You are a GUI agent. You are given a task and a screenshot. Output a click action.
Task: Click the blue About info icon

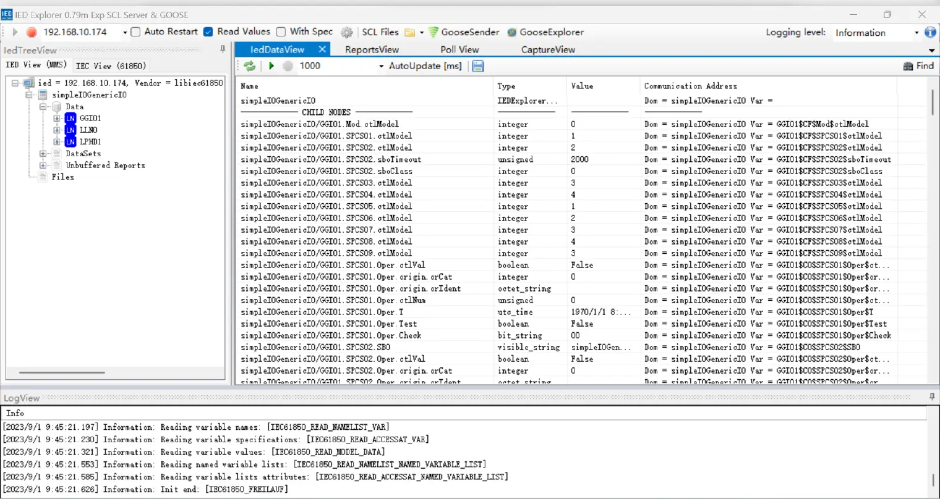930,32
